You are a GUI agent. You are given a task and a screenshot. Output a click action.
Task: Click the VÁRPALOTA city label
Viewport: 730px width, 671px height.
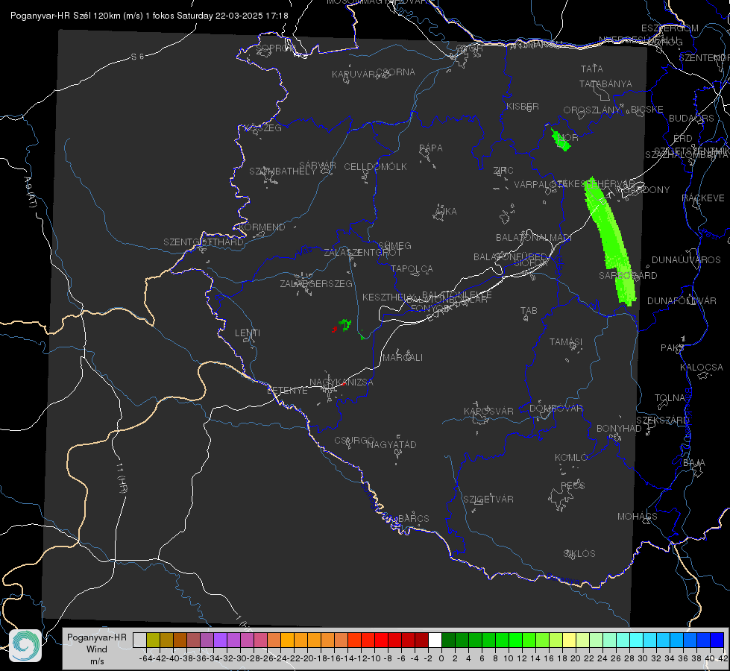[538, 184]
